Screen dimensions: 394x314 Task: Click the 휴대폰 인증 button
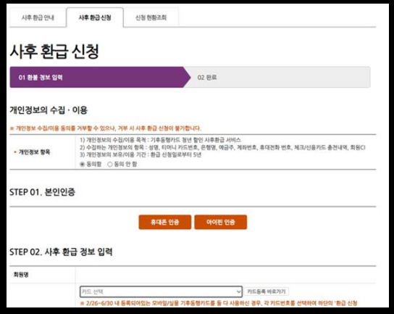(x=165, y=222)
